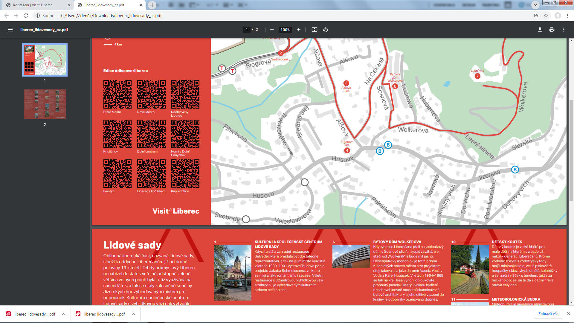The image size is (574, 323).
Task: Close the liberec_lidovesady_cz.pdf tab
Action: click(x=141, y=5)
